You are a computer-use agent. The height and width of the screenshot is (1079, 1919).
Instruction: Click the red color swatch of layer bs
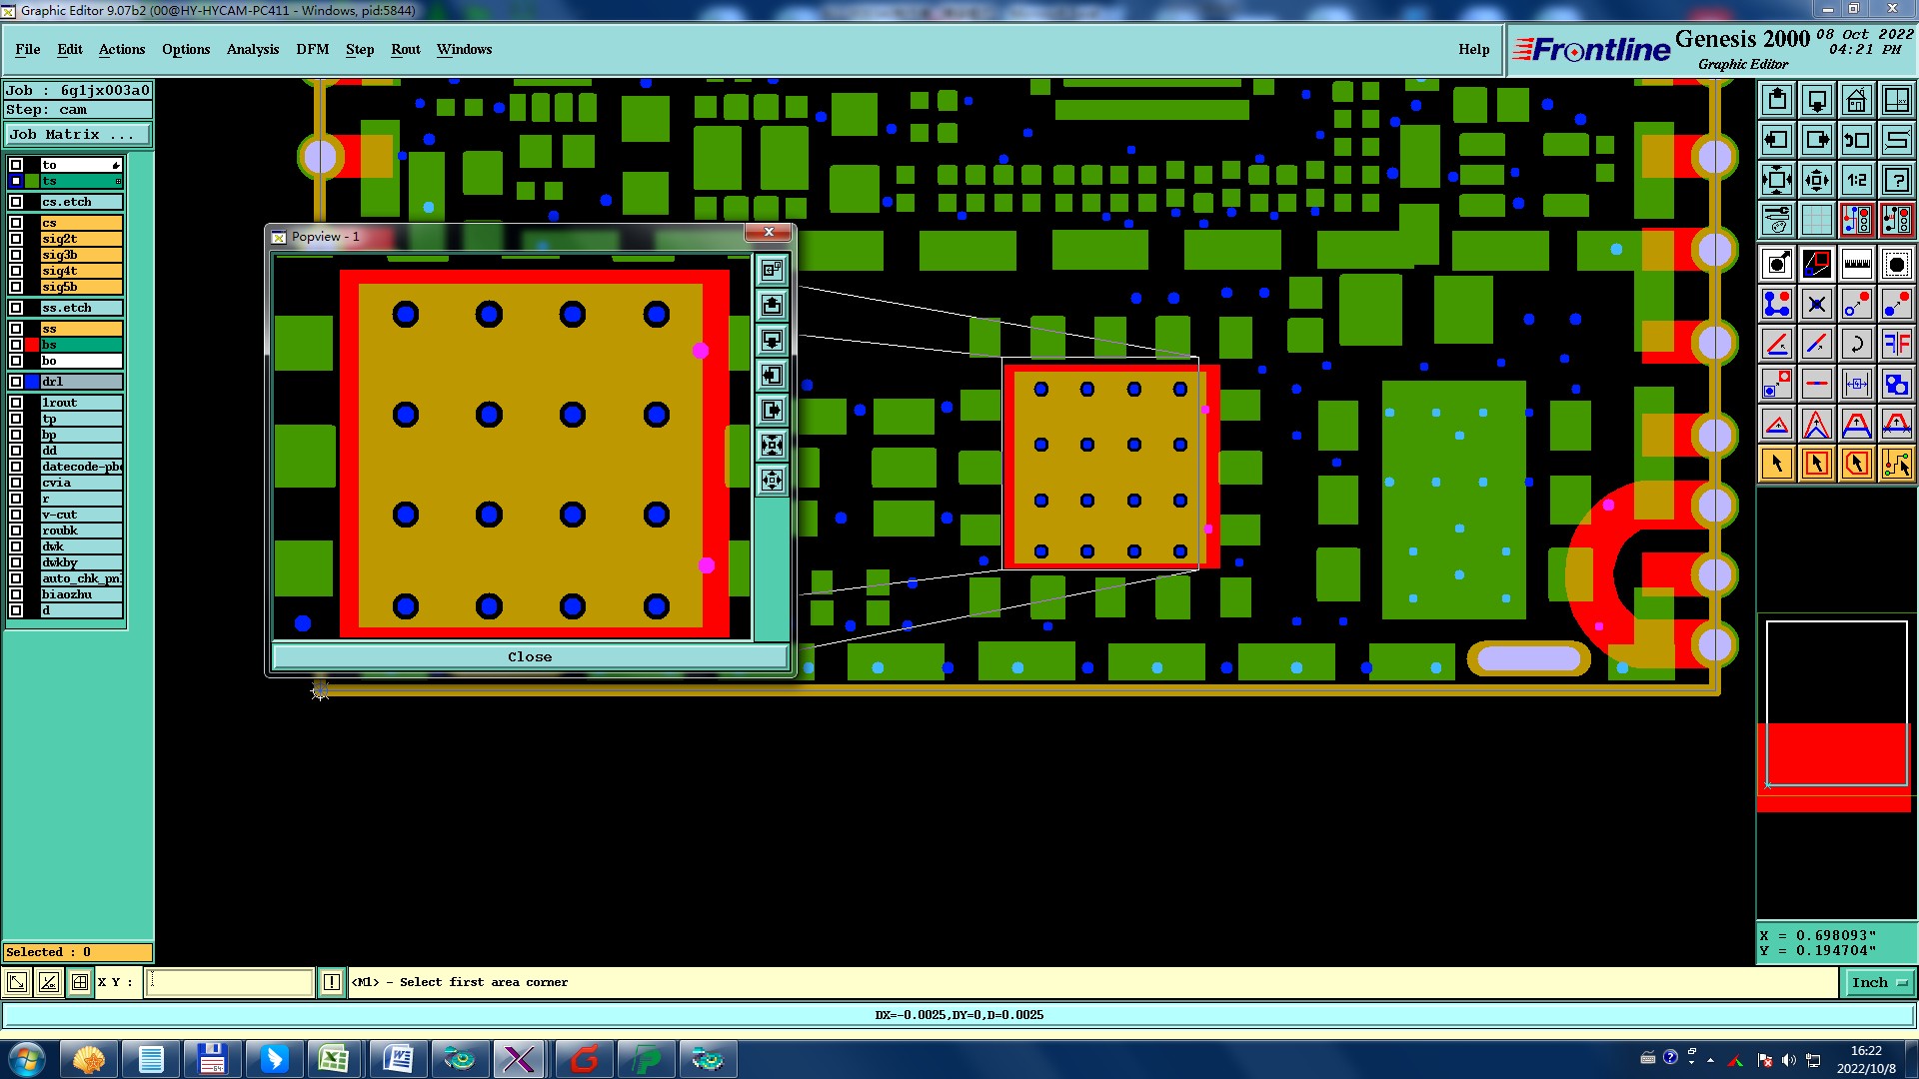(x=32, y=345)
